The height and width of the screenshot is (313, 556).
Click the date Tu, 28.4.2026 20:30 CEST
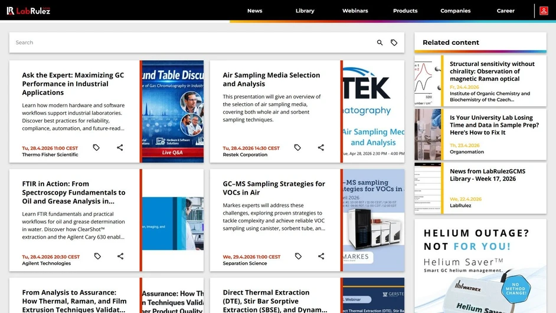click(51, 257)
